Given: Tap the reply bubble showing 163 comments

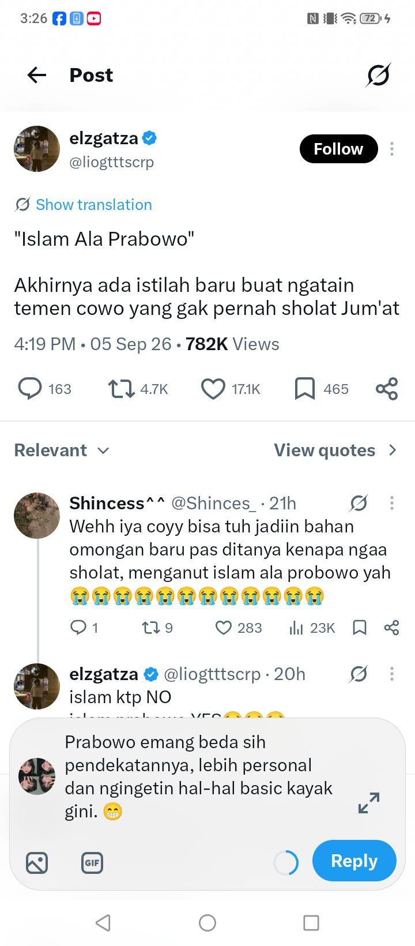Looking at the screenshot, I should coord(30,389).
